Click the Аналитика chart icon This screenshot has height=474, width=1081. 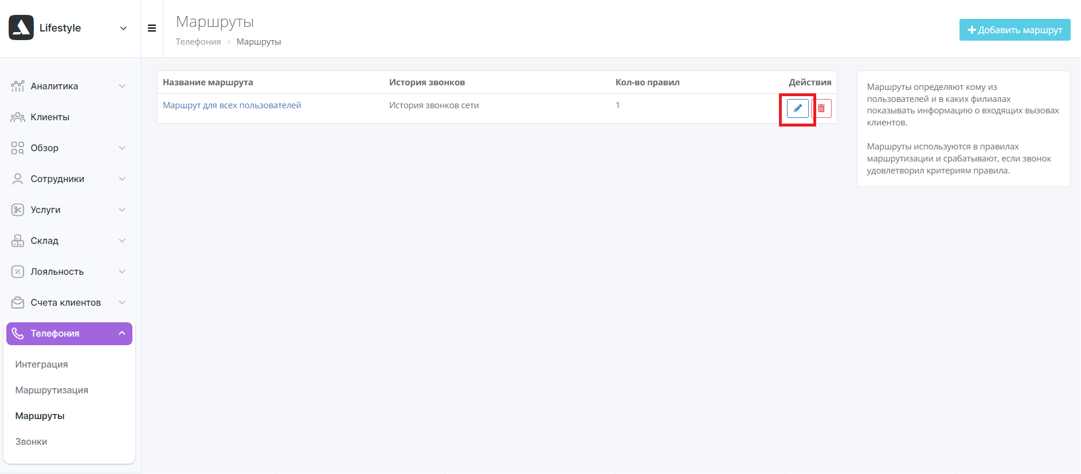coord(18,86)
